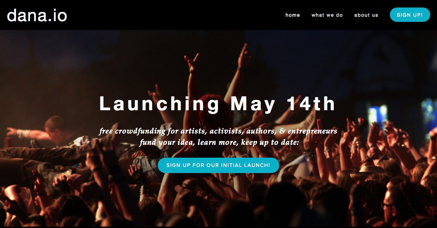The width and height of the screenshot is (437, 228).
Task: Click the hat in the crowd on right
Action: [367, 172]
